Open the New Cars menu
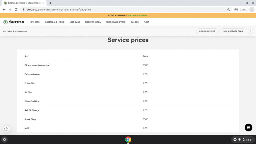Viewport: 256px width, 144px height. coord(35,22)
